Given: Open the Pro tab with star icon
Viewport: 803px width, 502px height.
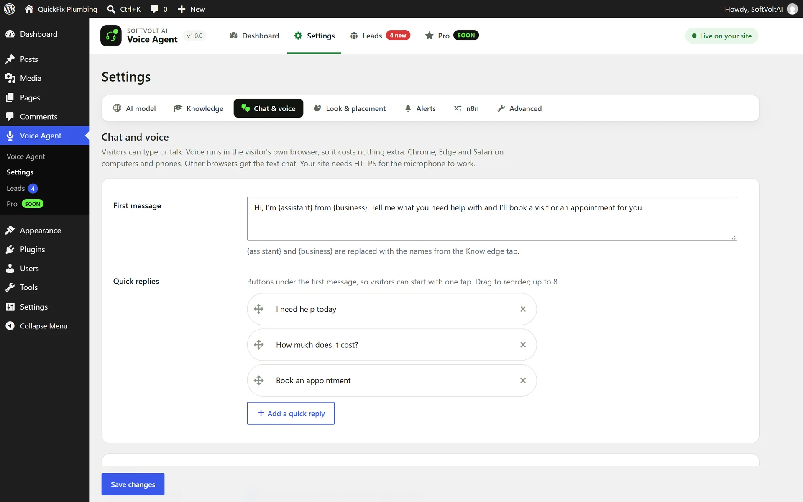Looking at the screenshot, I should 451,36.
